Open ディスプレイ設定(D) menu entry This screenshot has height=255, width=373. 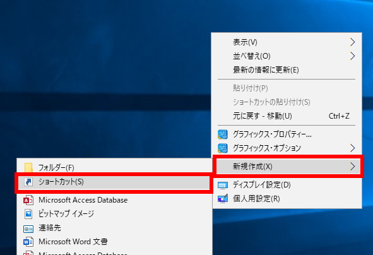(287, 185)
